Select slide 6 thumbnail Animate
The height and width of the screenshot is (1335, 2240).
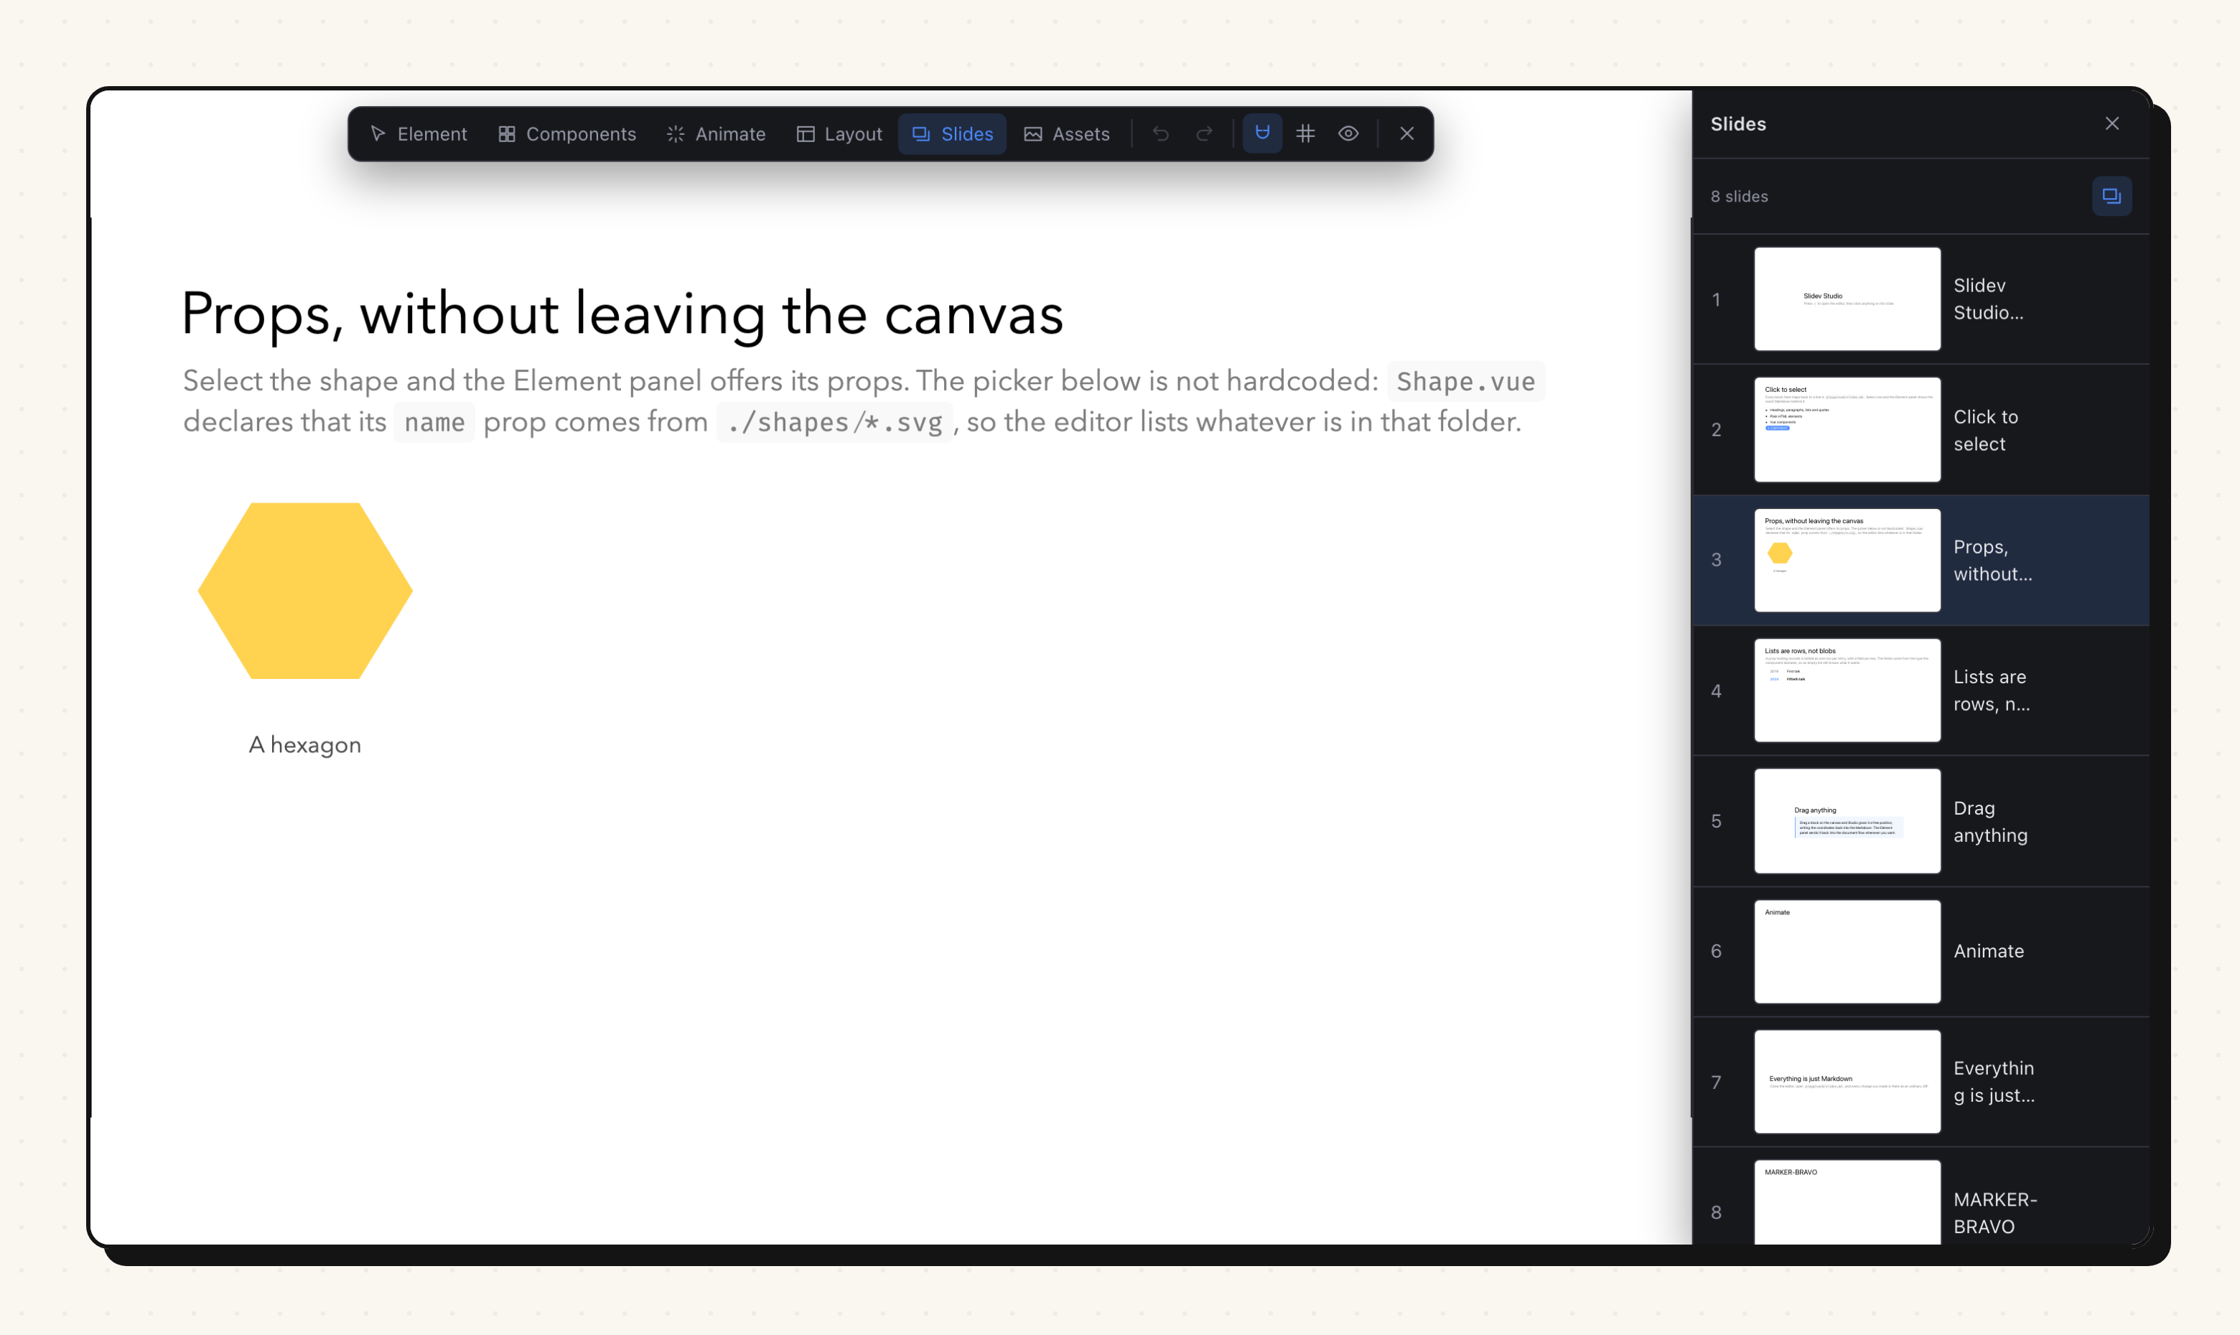tap(1847, 951)
